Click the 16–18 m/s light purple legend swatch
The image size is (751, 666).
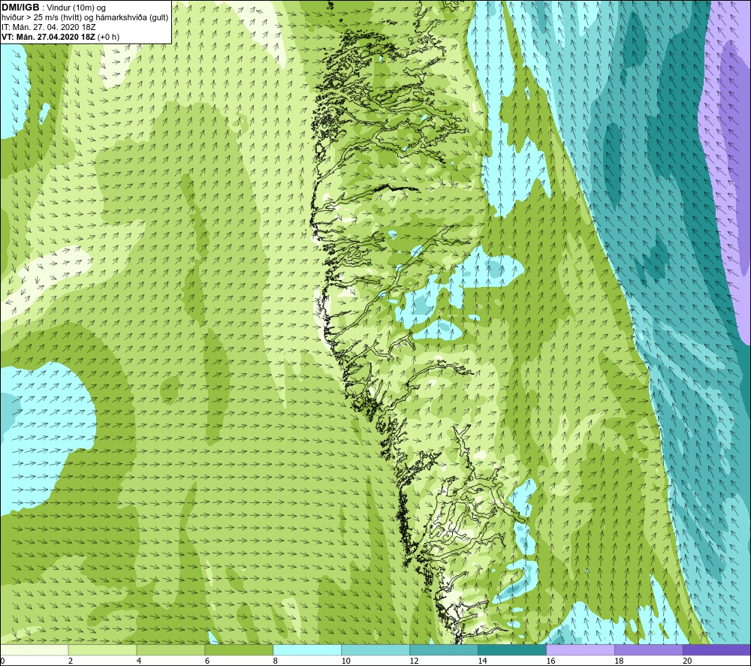[x=580, y=649]
